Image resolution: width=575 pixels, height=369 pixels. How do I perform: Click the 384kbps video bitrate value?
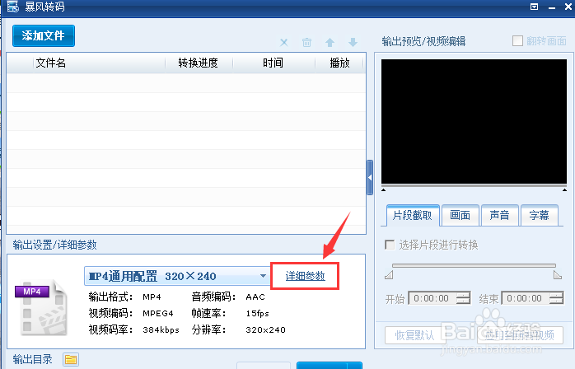click(x=161, y=329)
